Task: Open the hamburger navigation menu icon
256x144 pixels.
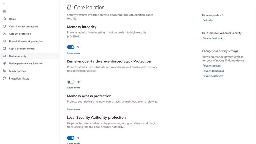Action: coord(4,11)
